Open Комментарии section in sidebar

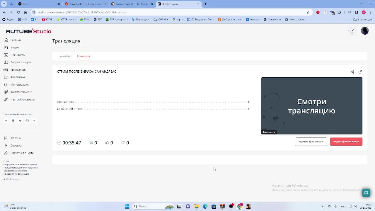(x=20, y=92)
